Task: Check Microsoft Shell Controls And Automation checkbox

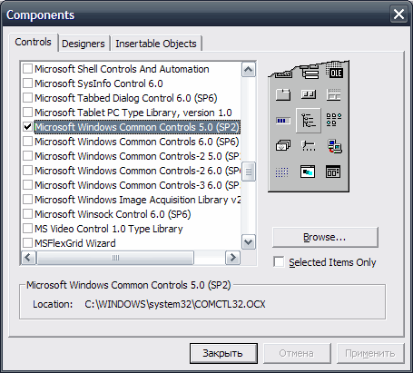Action: pyautogui.click(x=27, y=69)
